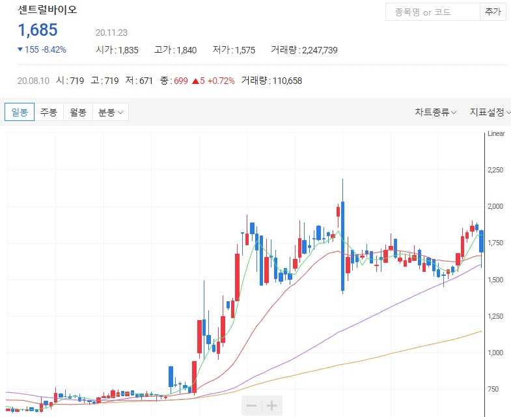Click the date 20.11.23
The height and width of the screenshot is (417, 511).
click(x=111, y=33)
